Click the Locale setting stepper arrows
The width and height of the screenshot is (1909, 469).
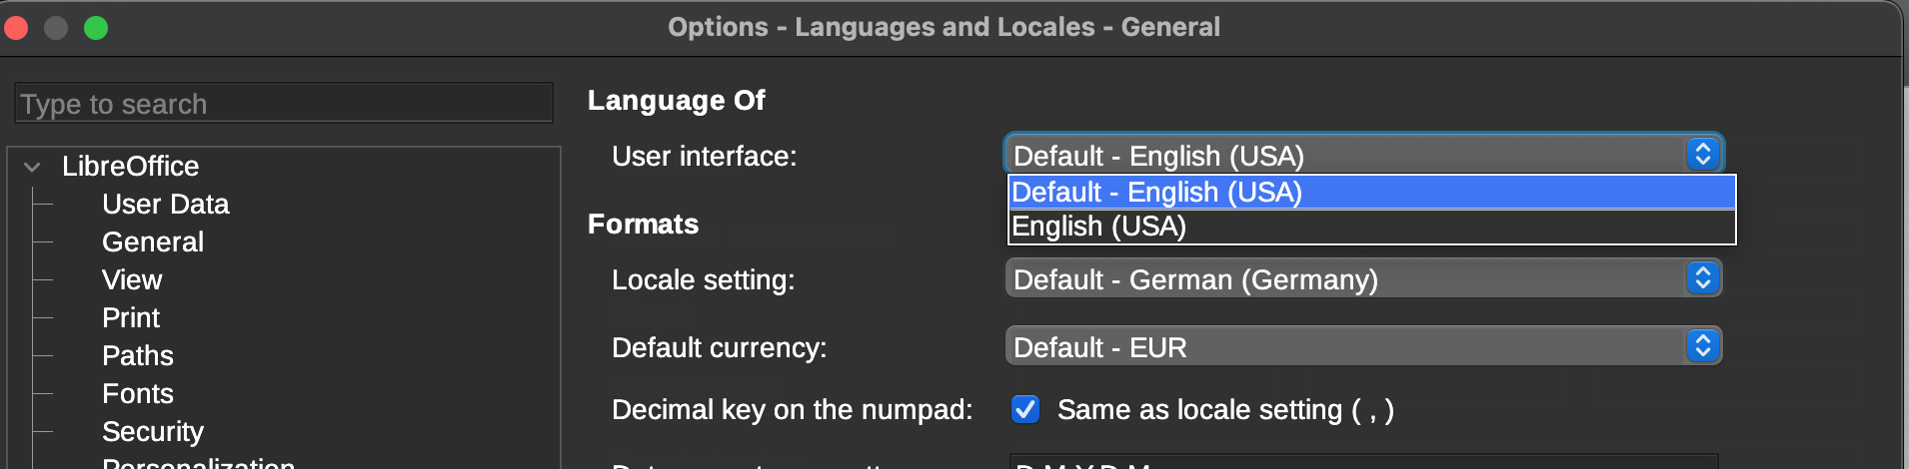coord(1703,278)
